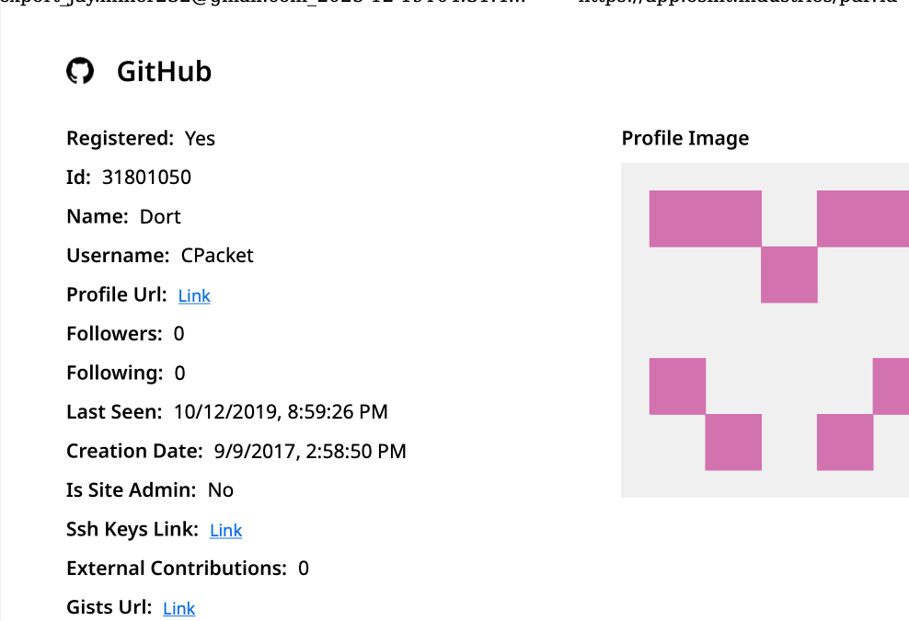Image resolution: width=909 pixels, height=621 pixels.
Task: Click the name value Dort
Action: (x=160, y=217)
